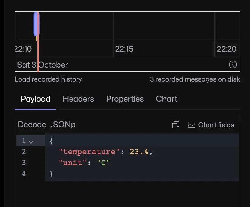The width and height of the screenshot is (250, 207).
Task: Click the 22:15 timeline label
Action: (124, 49)
